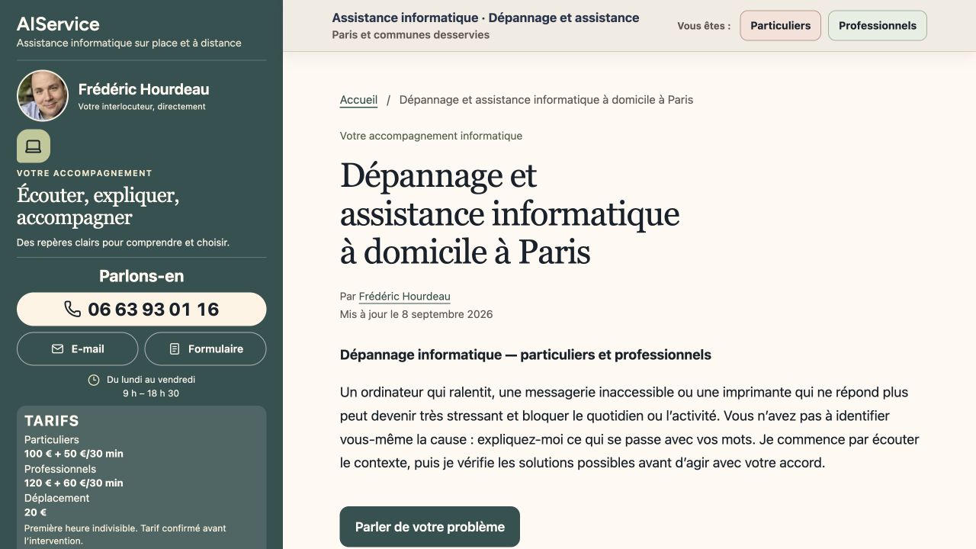The image size is (976, 549).
Task: Click the Parler de votre problème button
Action: [429, 527]
